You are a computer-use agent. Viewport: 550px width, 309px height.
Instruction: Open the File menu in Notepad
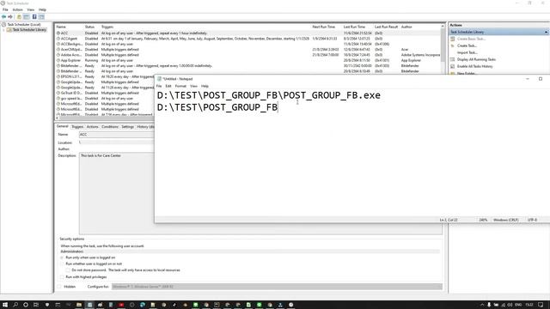(x=159, y=86)
